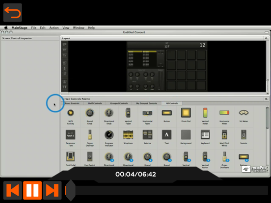Pick the Sustain pedal control icon

244,135
